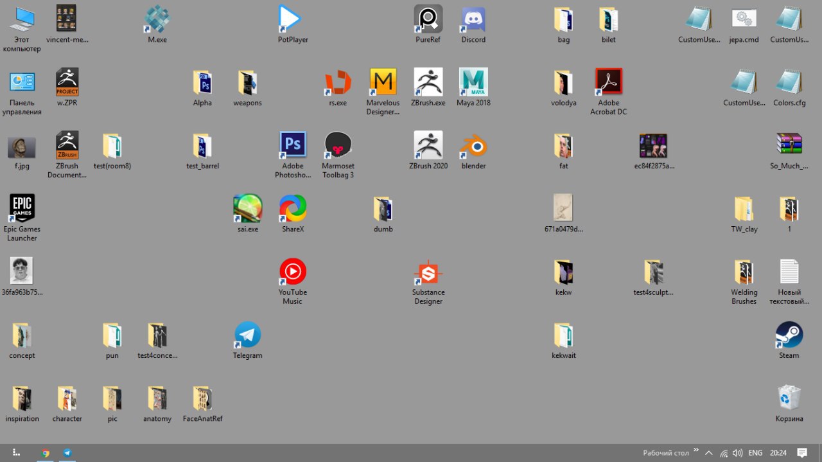Open the Windows Start menu
822x462 pixels.
(16, 453)
